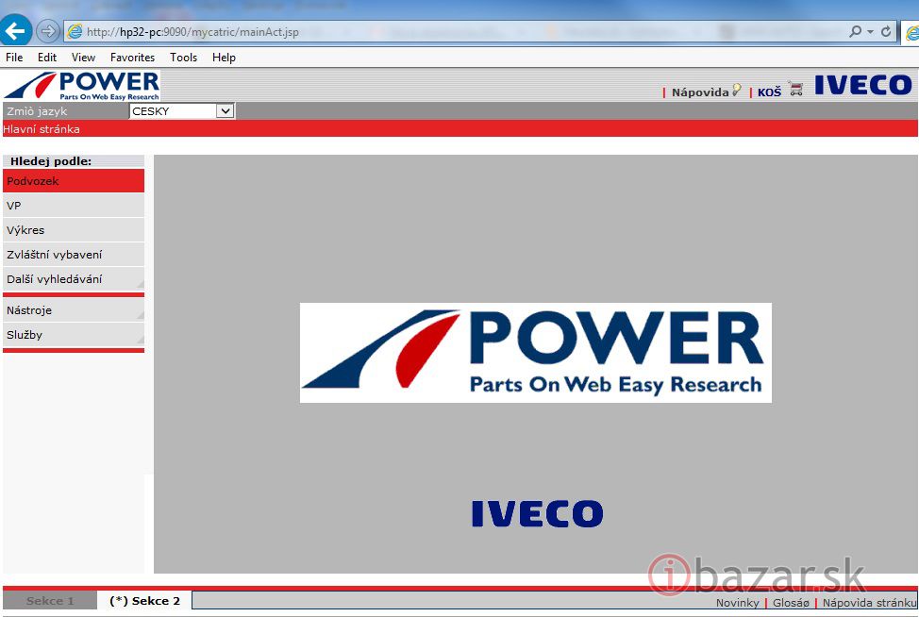
Task: Click the browser back arrow button
Action: coord(15,31)
